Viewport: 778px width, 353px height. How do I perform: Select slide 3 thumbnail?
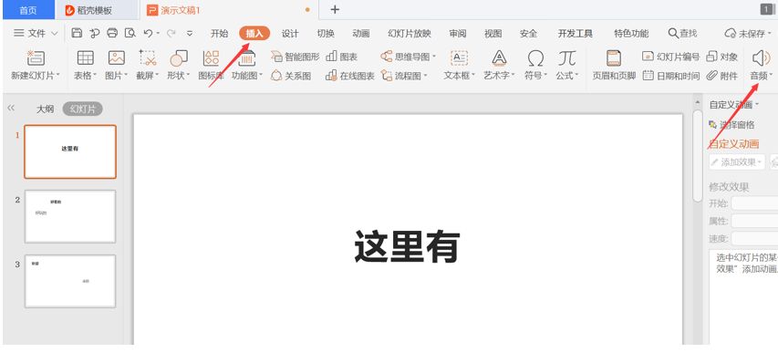(70, 281)
